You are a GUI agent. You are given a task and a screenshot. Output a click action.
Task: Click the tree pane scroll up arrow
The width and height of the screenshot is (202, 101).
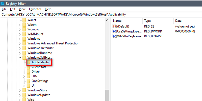point(107,20)
